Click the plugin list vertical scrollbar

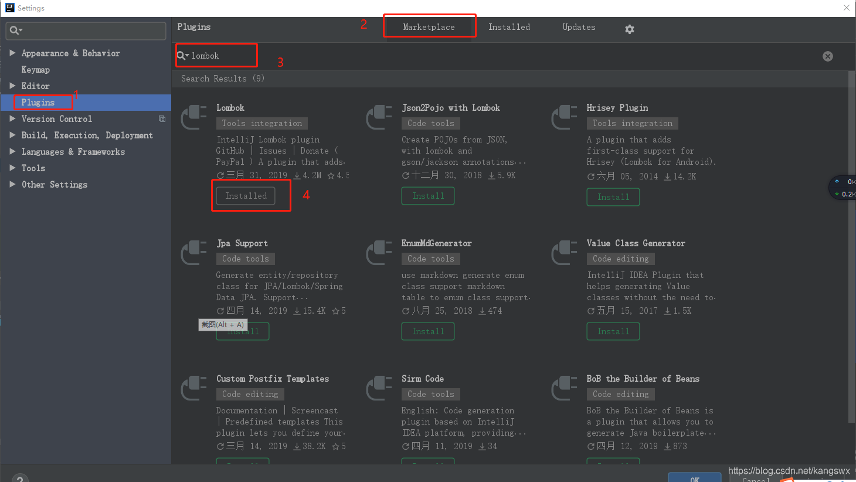click(x=851, y=246)
